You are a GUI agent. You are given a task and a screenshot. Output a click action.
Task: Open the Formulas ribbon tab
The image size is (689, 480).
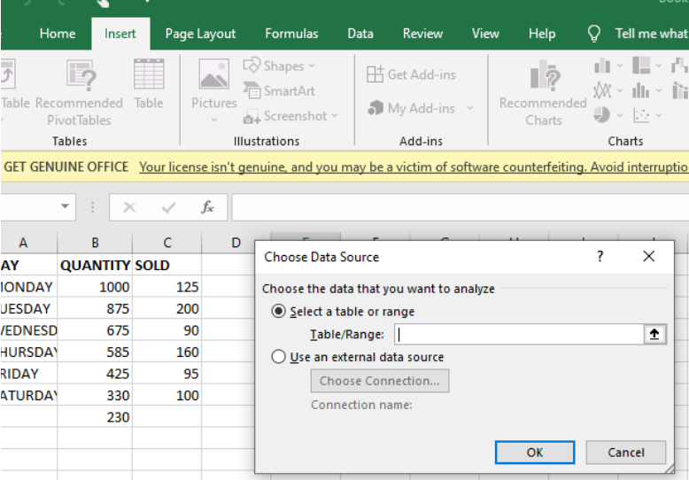[291, 34]
